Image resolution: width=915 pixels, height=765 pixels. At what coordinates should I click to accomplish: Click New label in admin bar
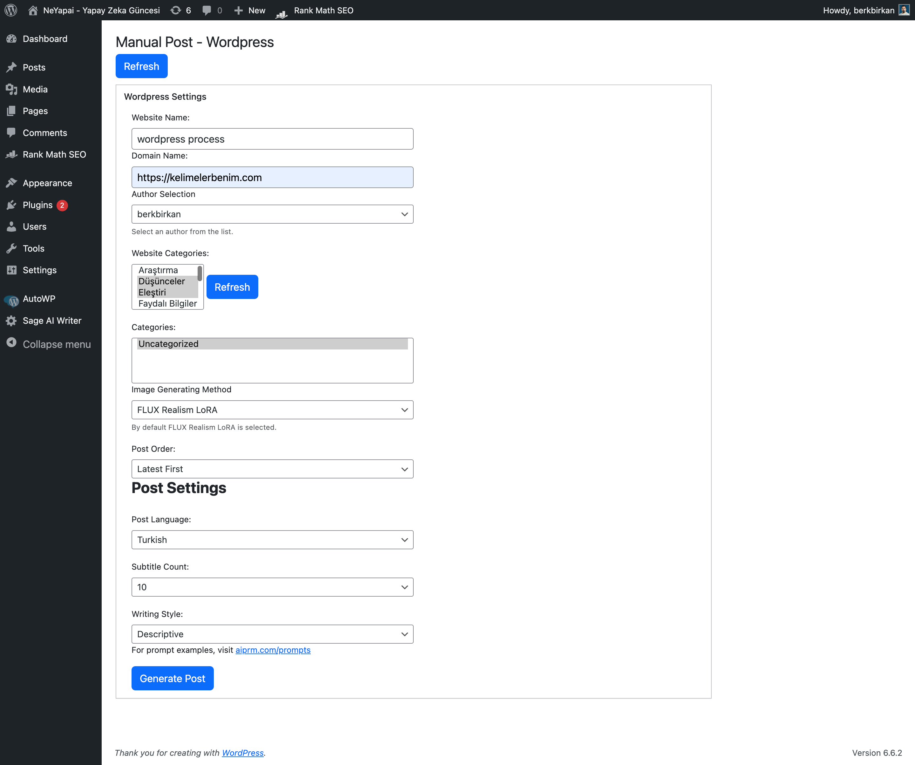tap(257, 10)
